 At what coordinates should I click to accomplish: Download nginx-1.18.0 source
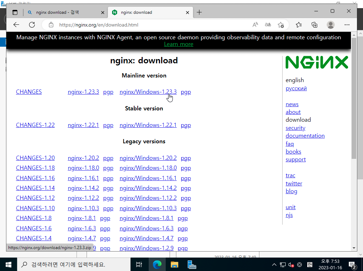click(83, 168)
